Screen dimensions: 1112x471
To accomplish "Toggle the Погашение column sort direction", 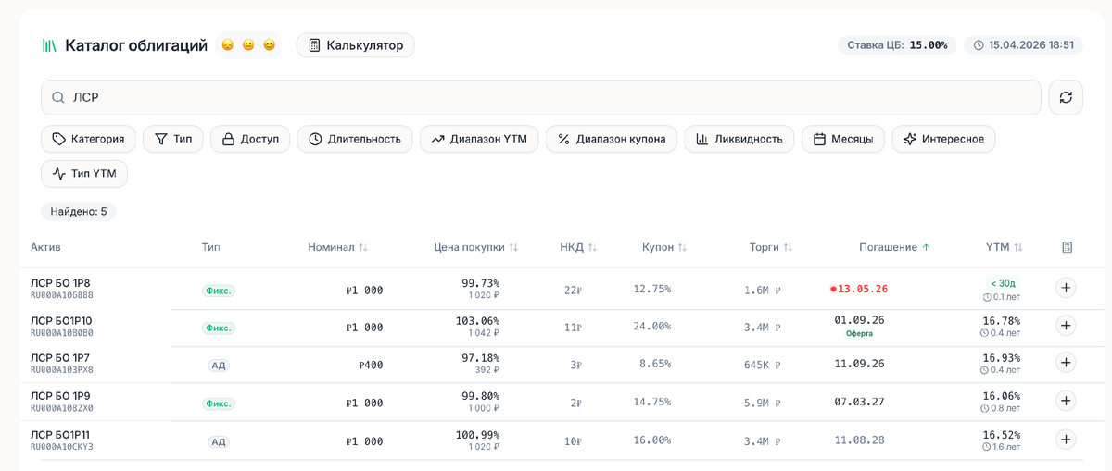I will [894, 247].
